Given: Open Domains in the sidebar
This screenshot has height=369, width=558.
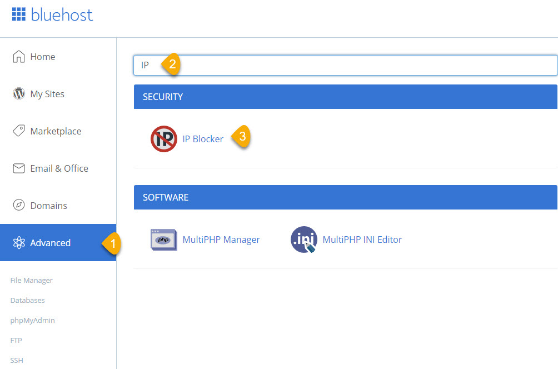Looking at the screenshot, I should 58,205.
